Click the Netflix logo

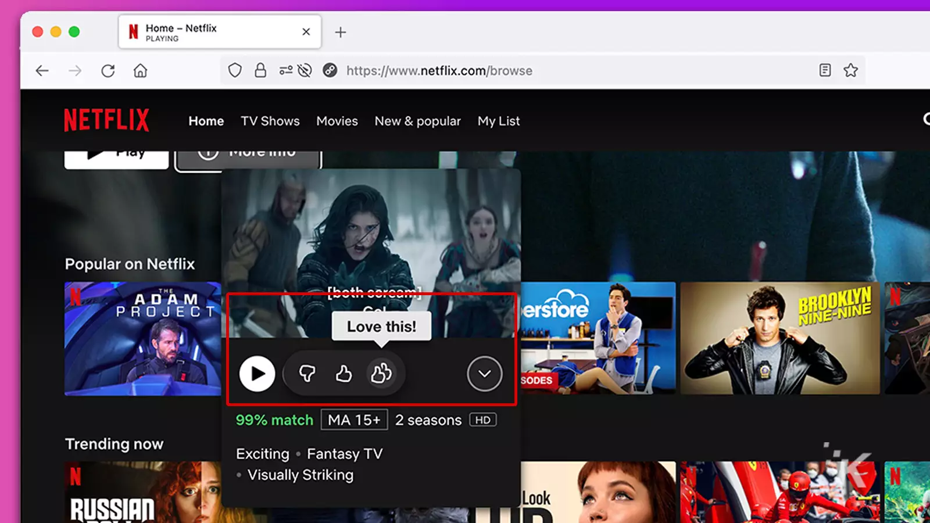tap(106, 120)
